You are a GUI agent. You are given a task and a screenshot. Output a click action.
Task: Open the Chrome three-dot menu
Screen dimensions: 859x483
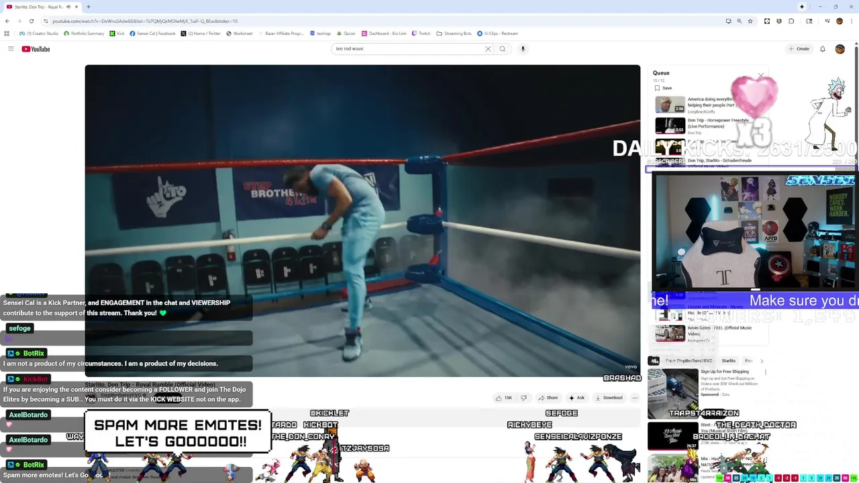coord(851,21)
